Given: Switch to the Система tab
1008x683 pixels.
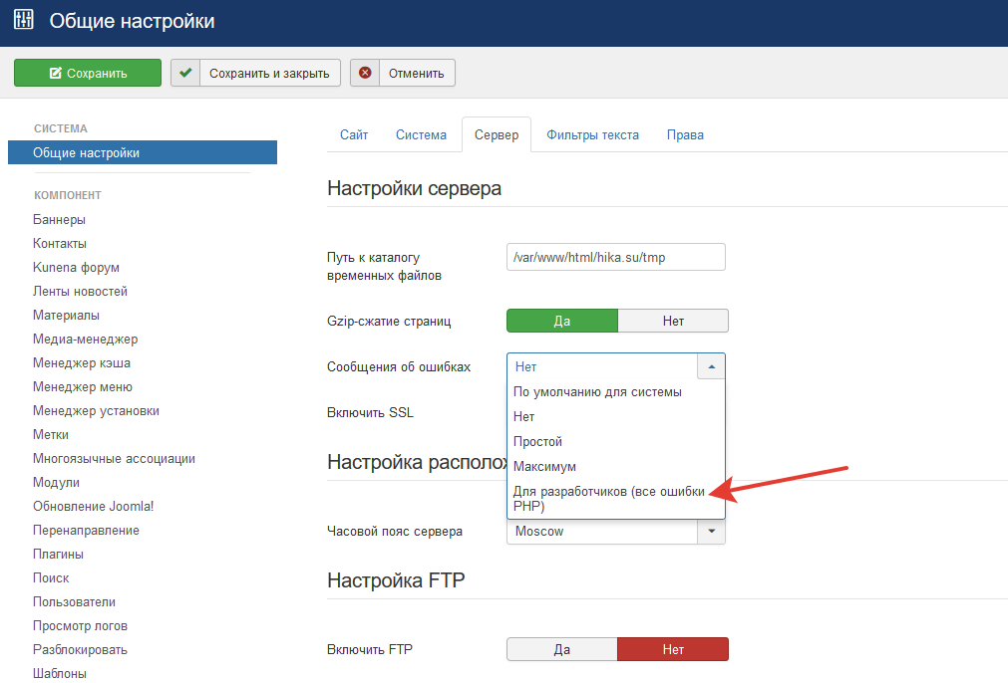Looking at the screenshot, I should (x=421, y=134).
